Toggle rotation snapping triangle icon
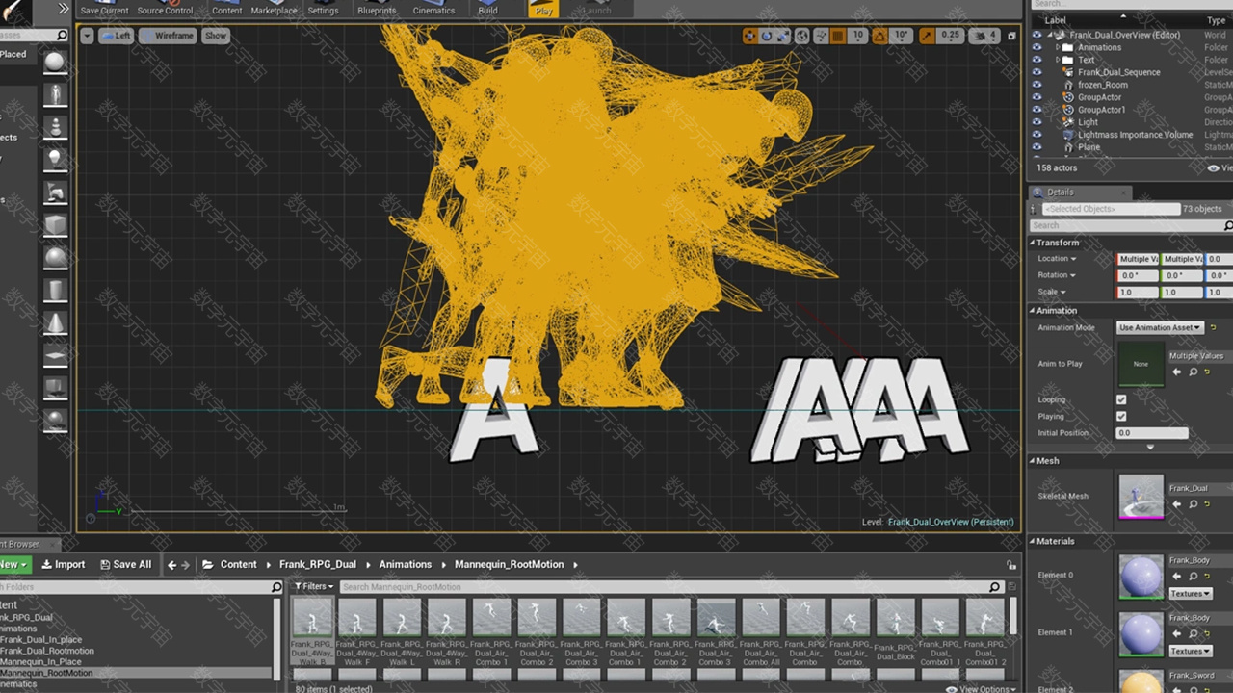Screen dimensions: 1233x693 (x=879, y=36)
